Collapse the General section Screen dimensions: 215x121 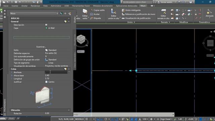tap(69, 22)
